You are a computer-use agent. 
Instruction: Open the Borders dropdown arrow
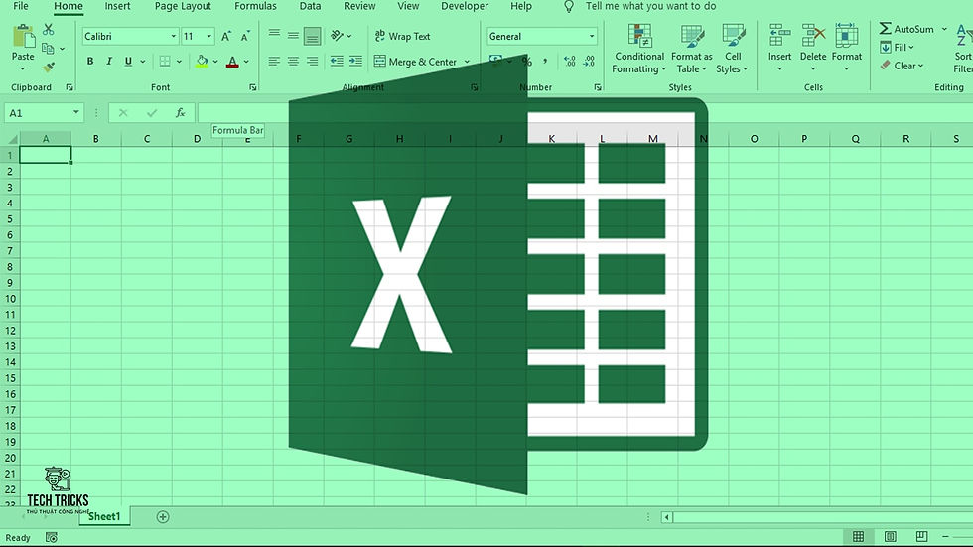179,62
